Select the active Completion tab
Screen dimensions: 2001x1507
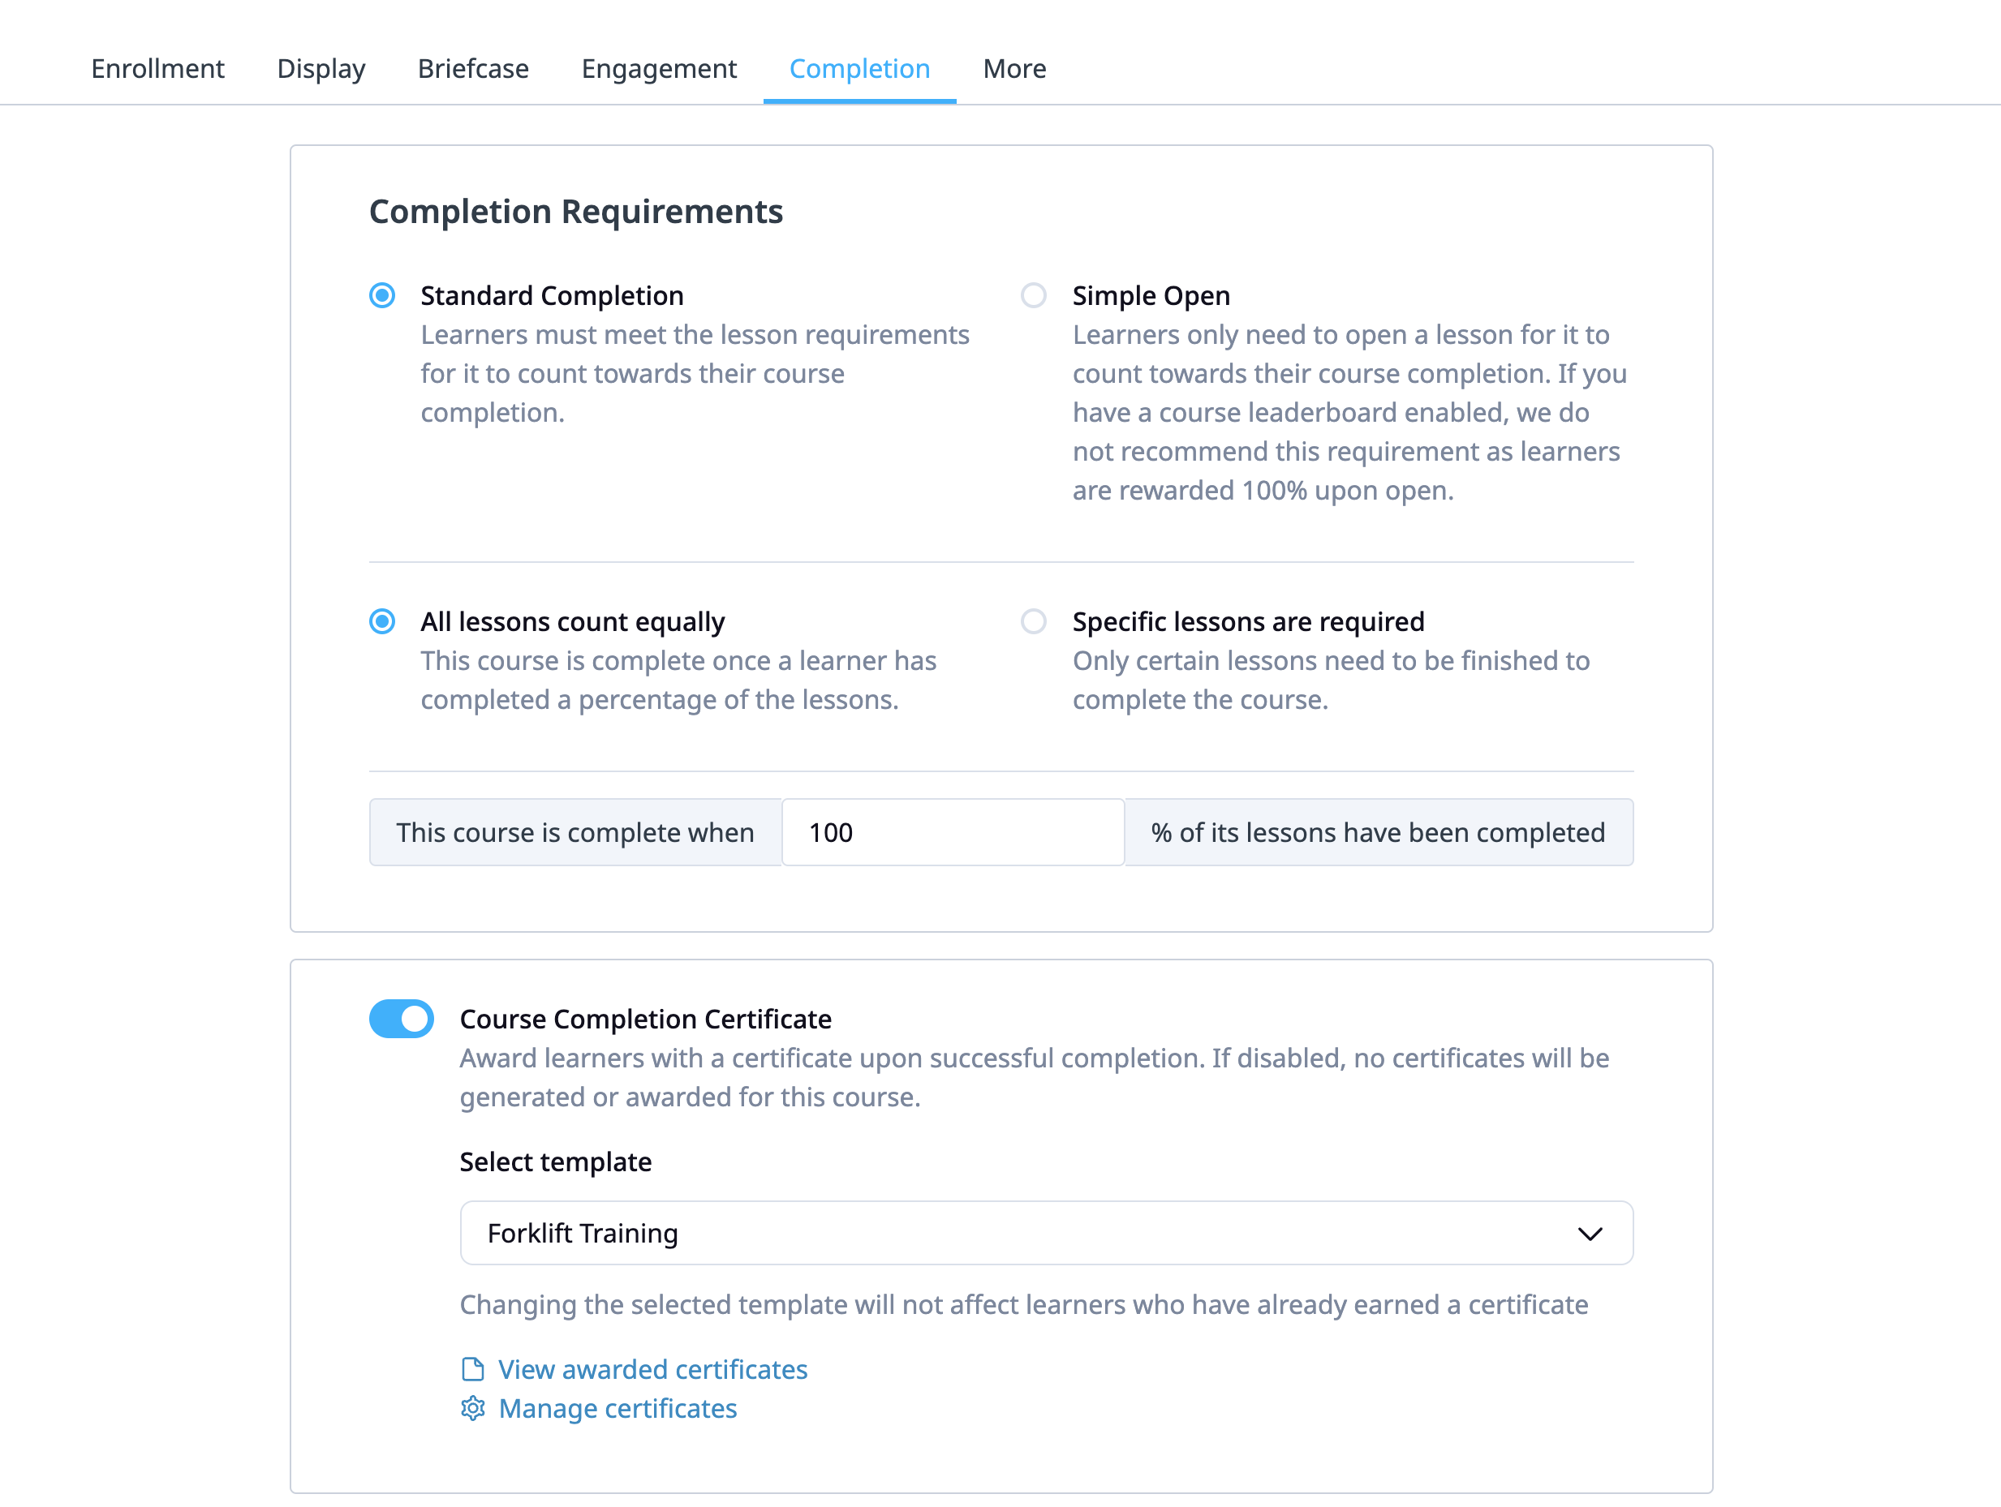coord(859,68)
